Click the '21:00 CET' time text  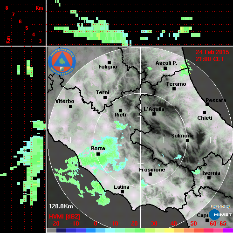click(210, 59)
